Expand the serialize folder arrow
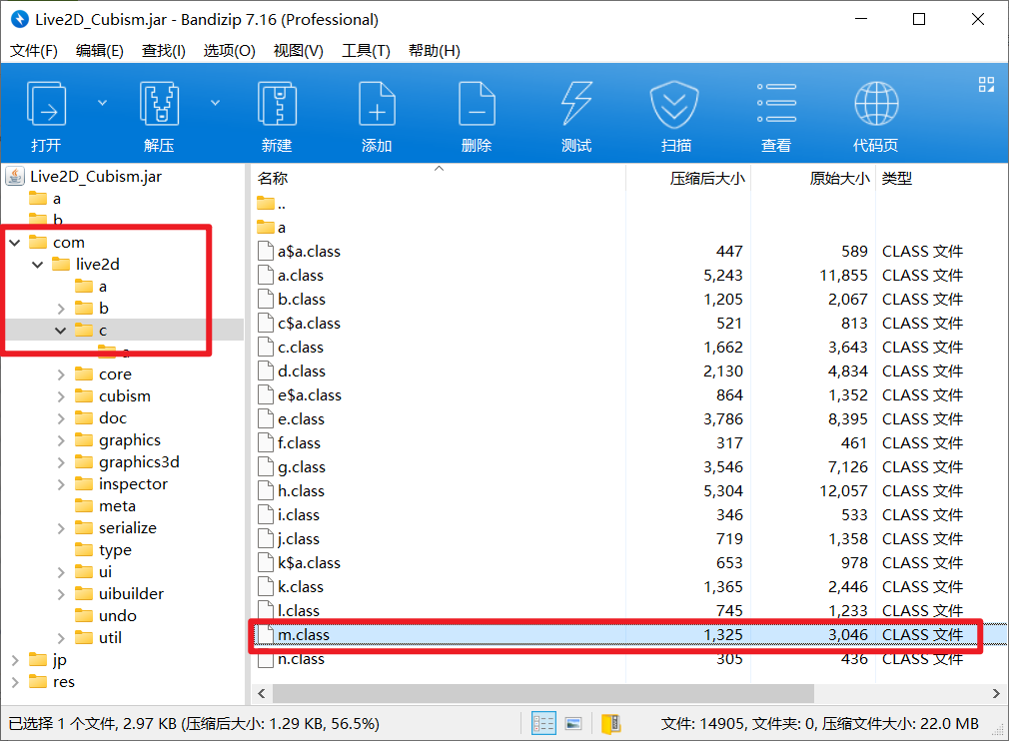The width and height of the screenshot is (1009, 741). pos(61,528)
